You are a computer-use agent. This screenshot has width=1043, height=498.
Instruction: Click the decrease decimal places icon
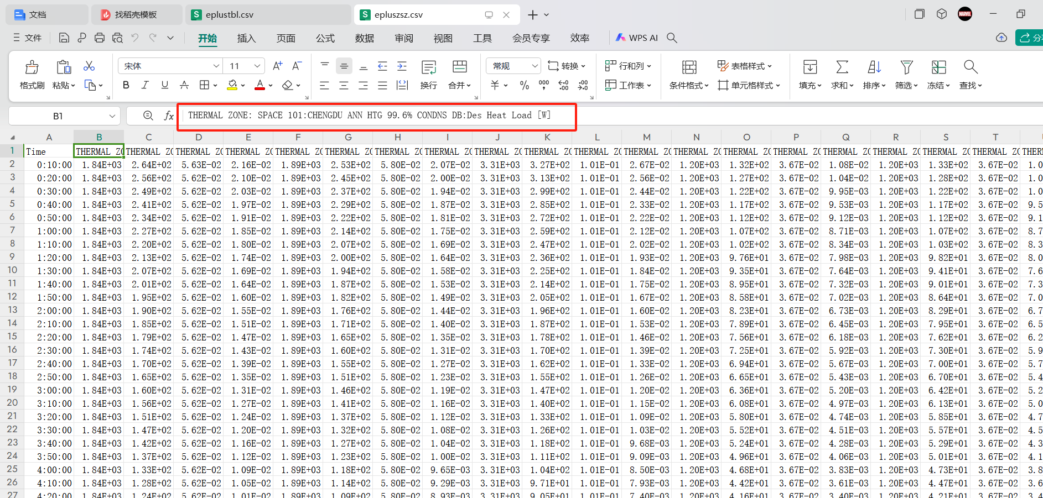click(x=583, y=85)
